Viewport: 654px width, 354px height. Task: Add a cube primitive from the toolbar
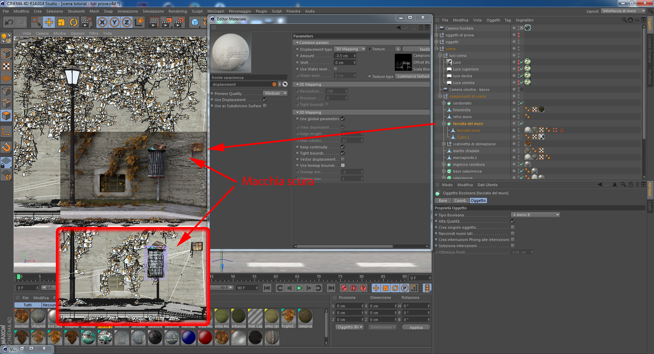195,22
